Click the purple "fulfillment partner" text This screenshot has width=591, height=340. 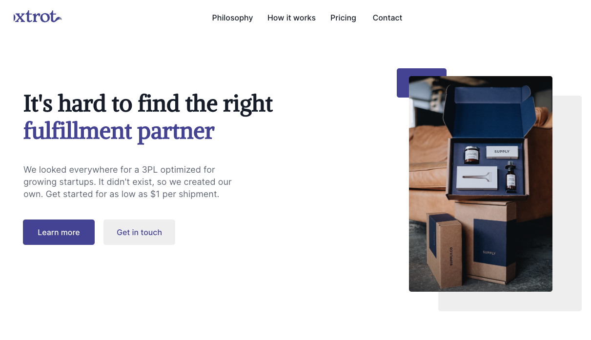point(119,131)
